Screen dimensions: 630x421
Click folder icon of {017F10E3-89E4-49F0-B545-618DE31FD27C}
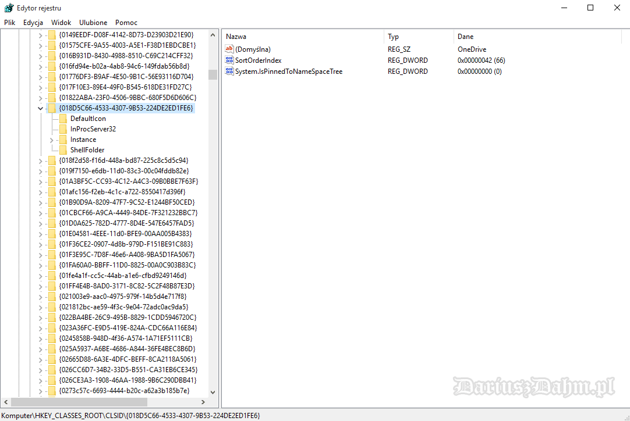pos(52,87)
